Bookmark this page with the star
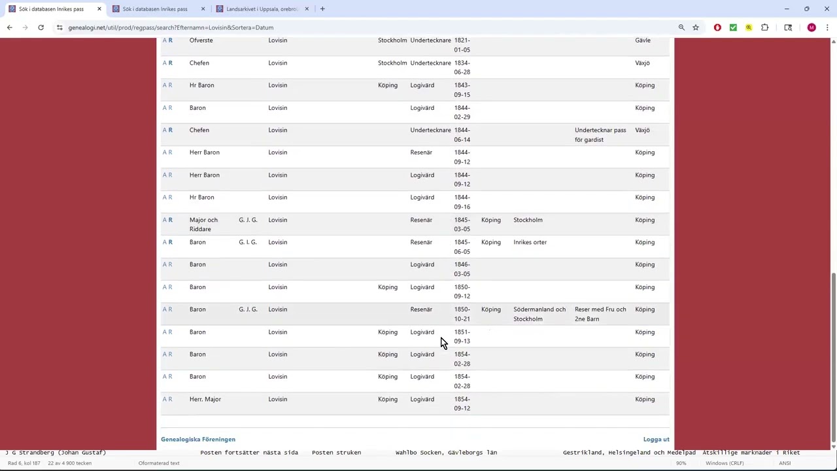 696,27
